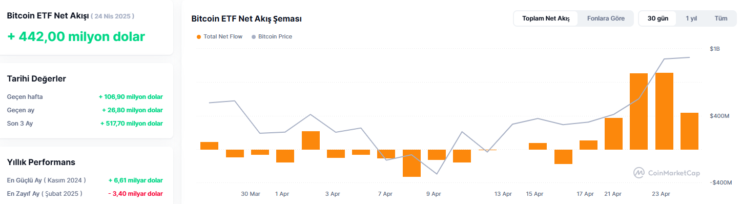This screenshot has height=204, width=742.
Task: Toggle the grey Bitcoin Price legend dot
Action: (254, 37)
